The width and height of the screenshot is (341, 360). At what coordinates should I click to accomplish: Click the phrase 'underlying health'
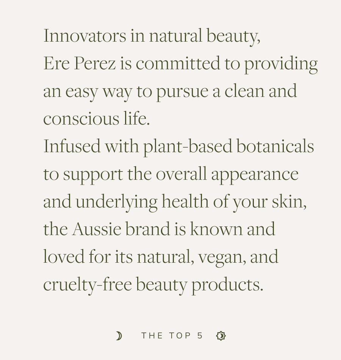[142, 202]
